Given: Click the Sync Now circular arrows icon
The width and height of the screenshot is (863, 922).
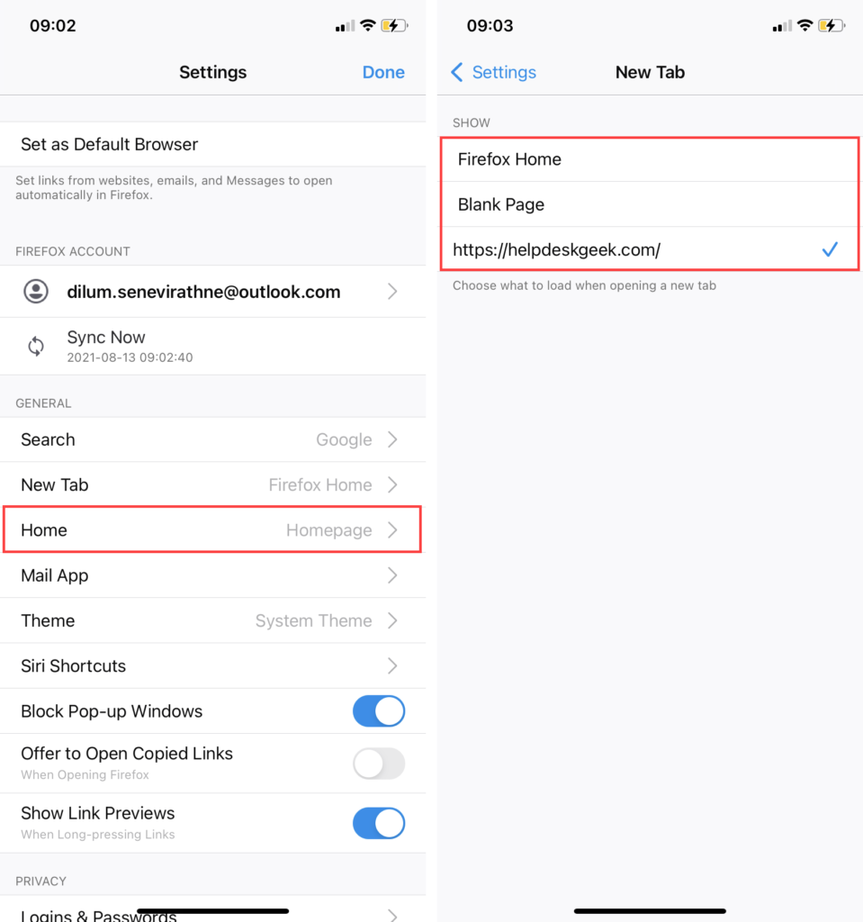Looking at the screenshot, I should (x=36, y=347).
